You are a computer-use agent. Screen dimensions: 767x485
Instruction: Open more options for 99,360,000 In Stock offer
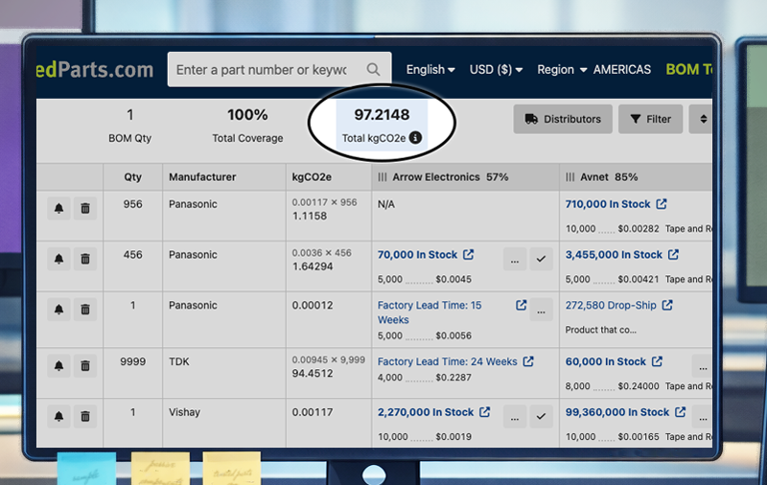tap(703, 417)
